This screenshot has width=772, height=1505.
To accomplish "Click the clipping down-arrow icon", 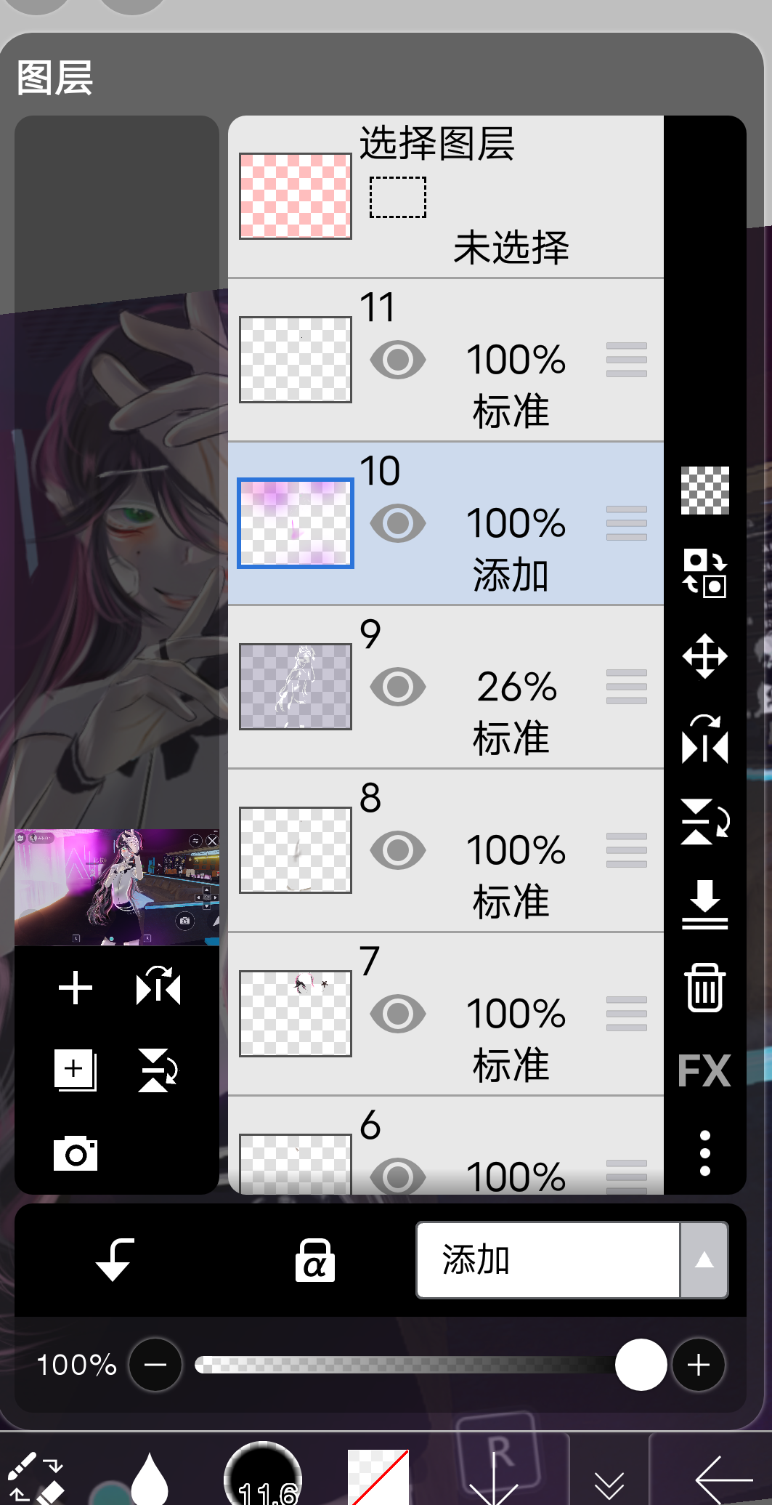I will [115, 1260].
